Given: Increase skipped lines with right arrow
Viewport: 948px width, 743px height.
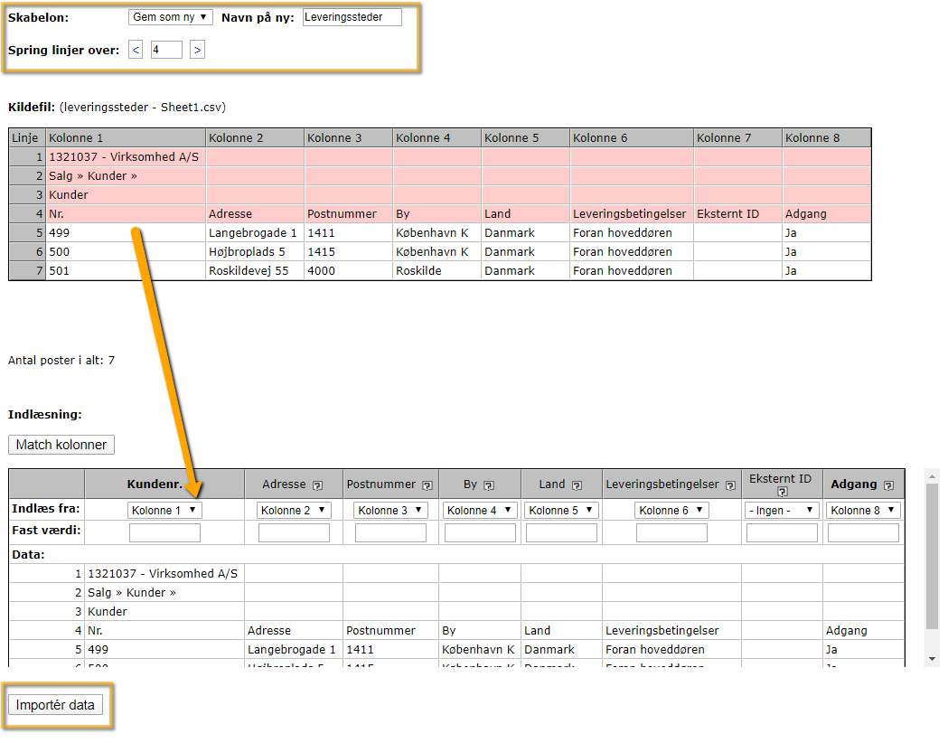Looking at the screenshot, I should point(197,51).
